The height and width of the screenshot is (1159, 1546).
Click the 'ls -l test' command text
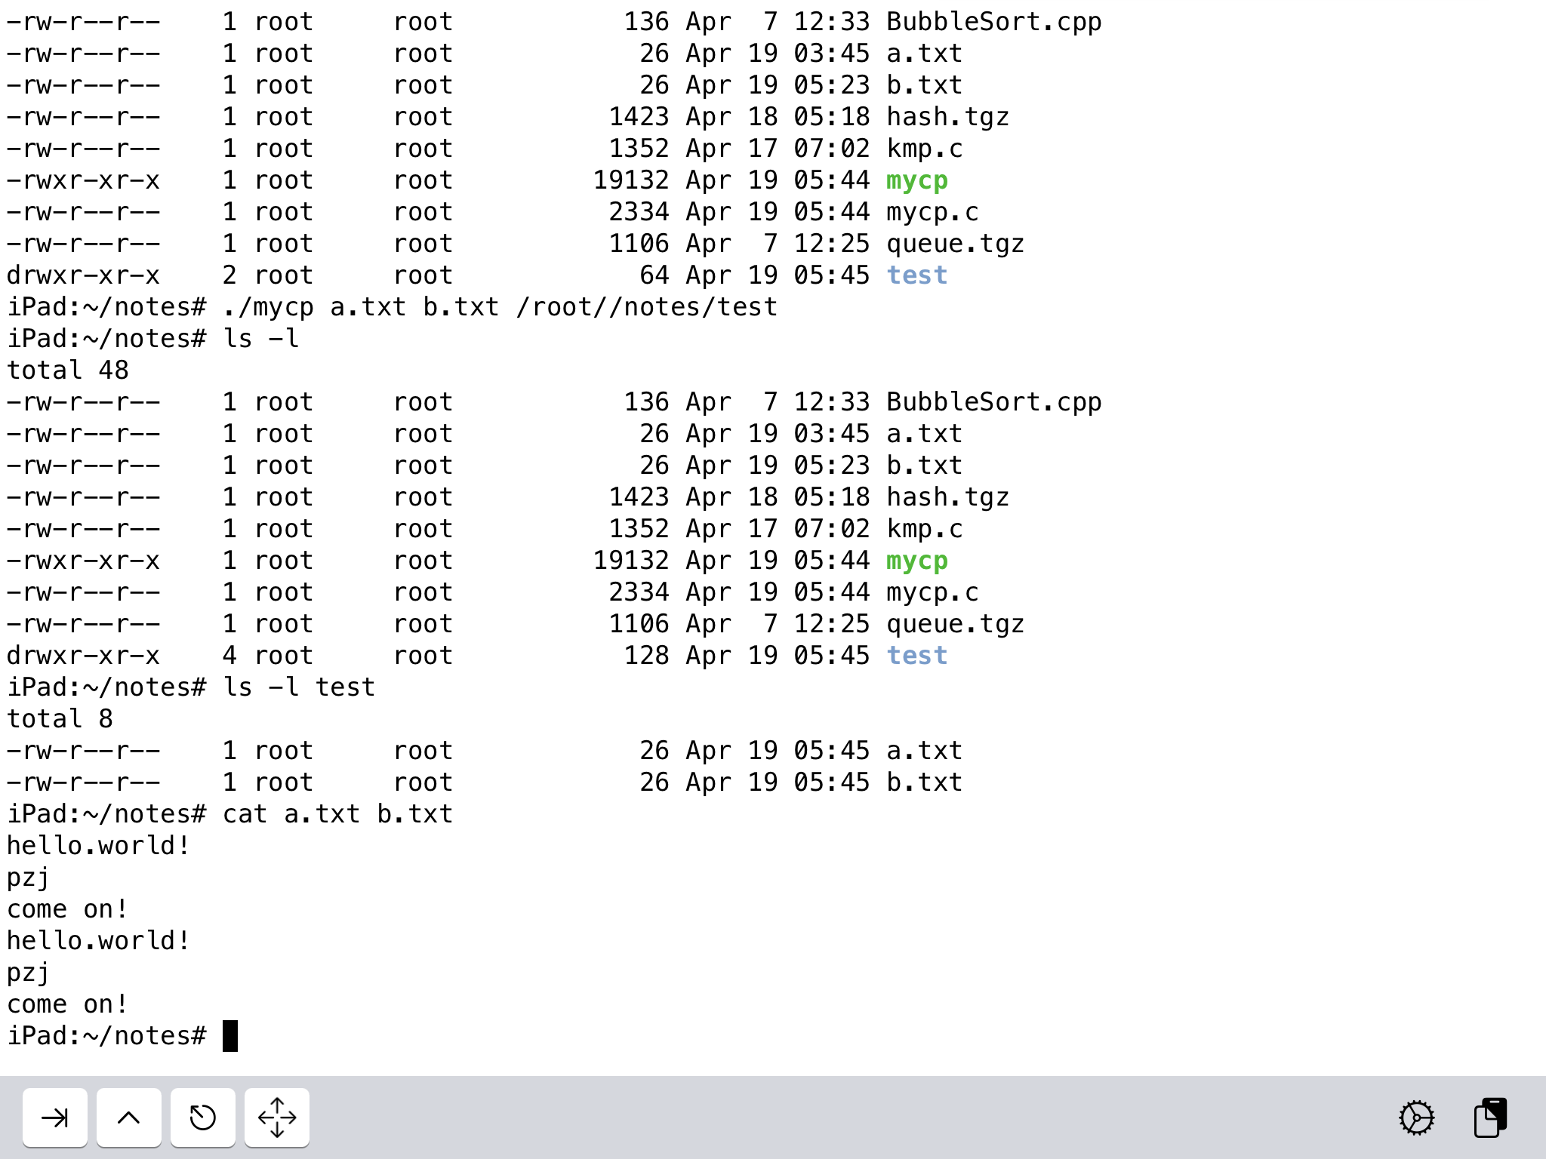[x=299, y=687]
